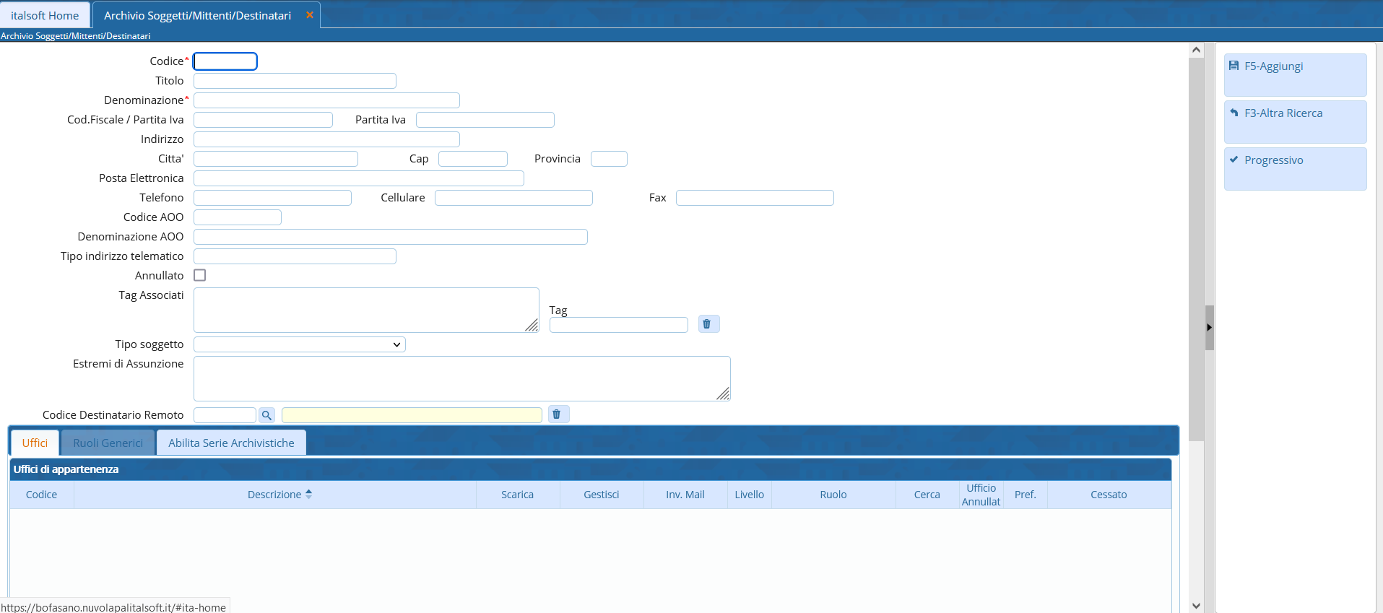Close the Archivio Soggetti tab with the X
The height and width of the screenshot is (613, 1383).
pyautogui.click(x=310, y=15)
